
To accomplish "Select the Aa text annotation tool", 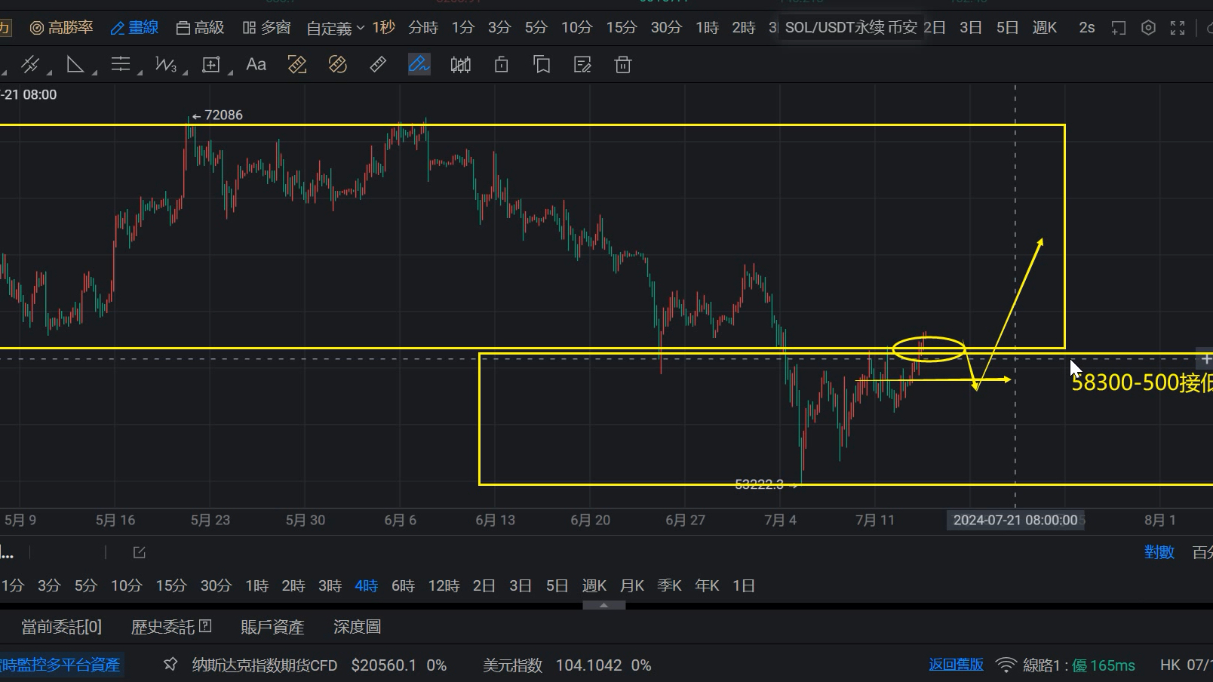I will point(256,65).
